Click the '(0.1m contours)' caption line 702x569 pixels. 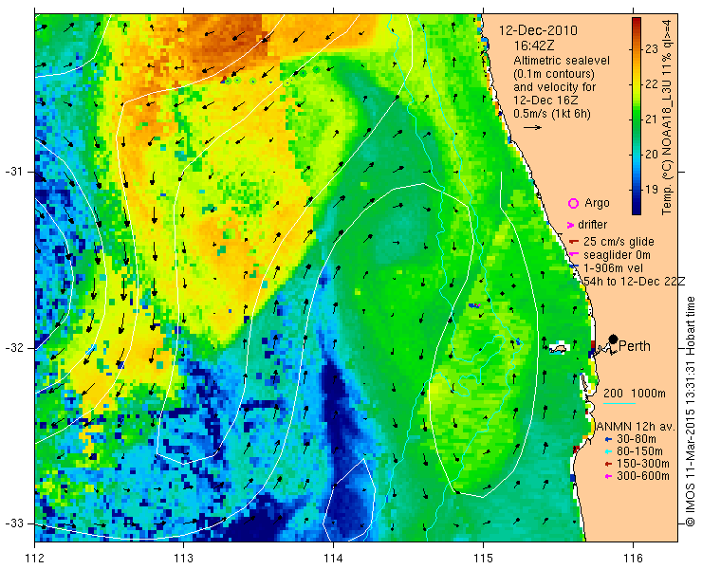coord(554,73)
